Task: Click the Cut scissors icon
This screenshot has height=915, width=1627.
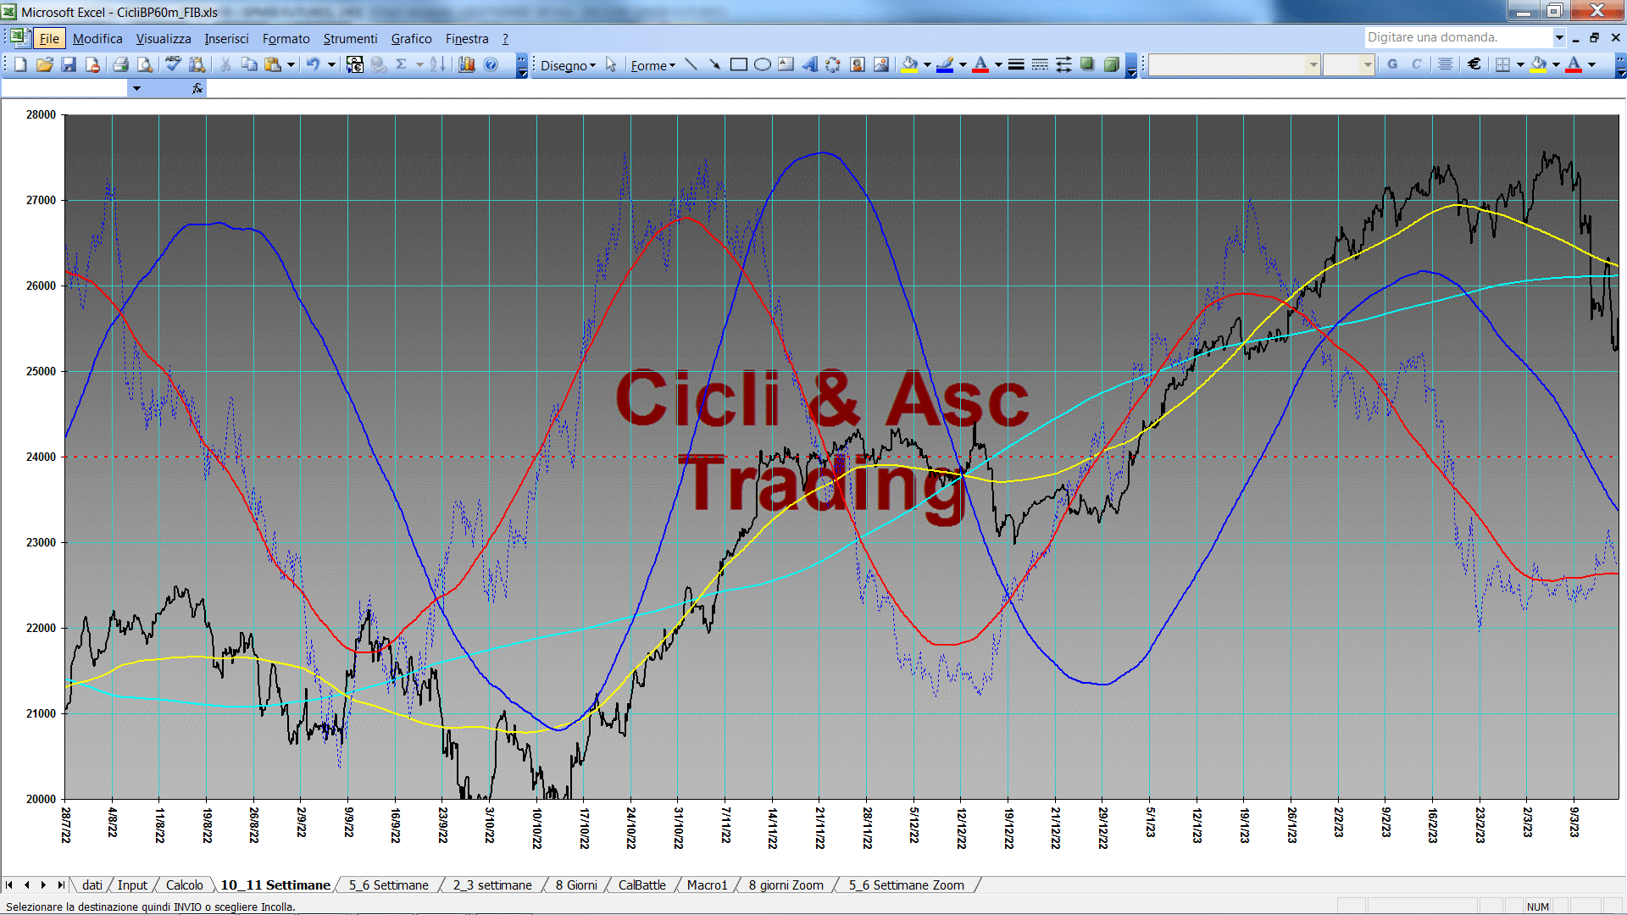Action: [225, 64]
